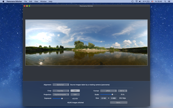Choose output Format JPEG dropdown
The height and width of the screenshot is (108, 173).
[x=108, y=91]
